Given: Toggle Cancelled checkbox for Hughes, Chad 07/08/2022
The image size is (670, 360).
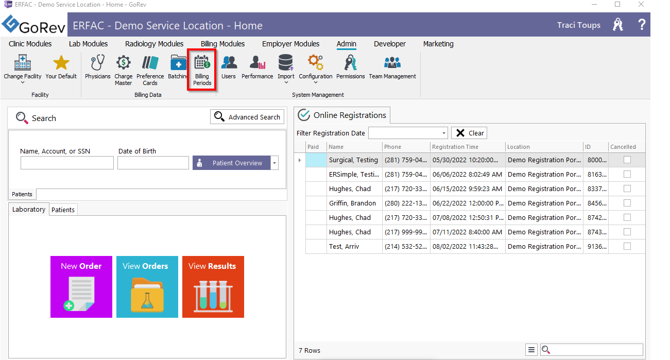Looking at the screenshot, I should tap(627, 217).
